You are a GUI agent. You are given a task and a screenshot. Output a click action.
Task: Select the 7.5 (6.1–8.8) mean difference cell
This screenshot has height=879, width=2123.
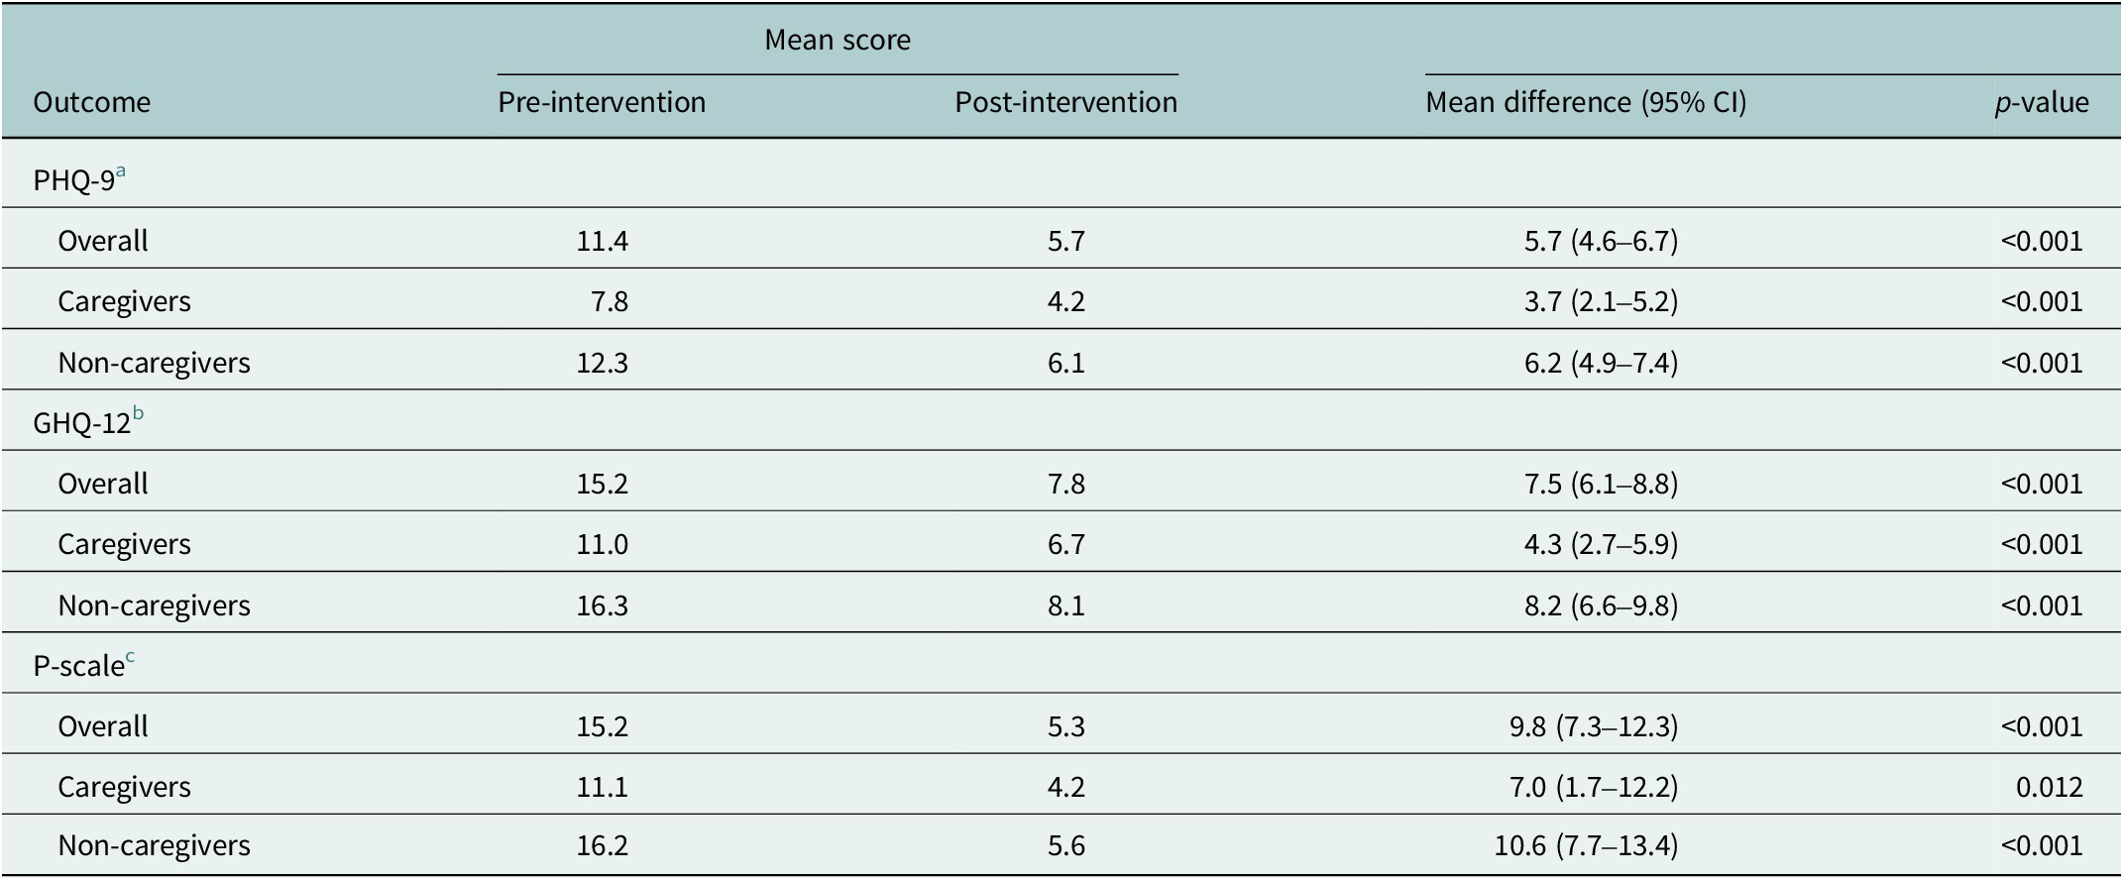point(1601,485)
